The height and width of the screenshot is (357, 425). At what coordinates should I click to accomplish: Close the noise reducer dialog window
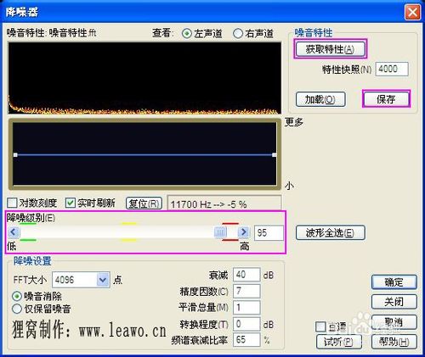[x=412, y=12]
